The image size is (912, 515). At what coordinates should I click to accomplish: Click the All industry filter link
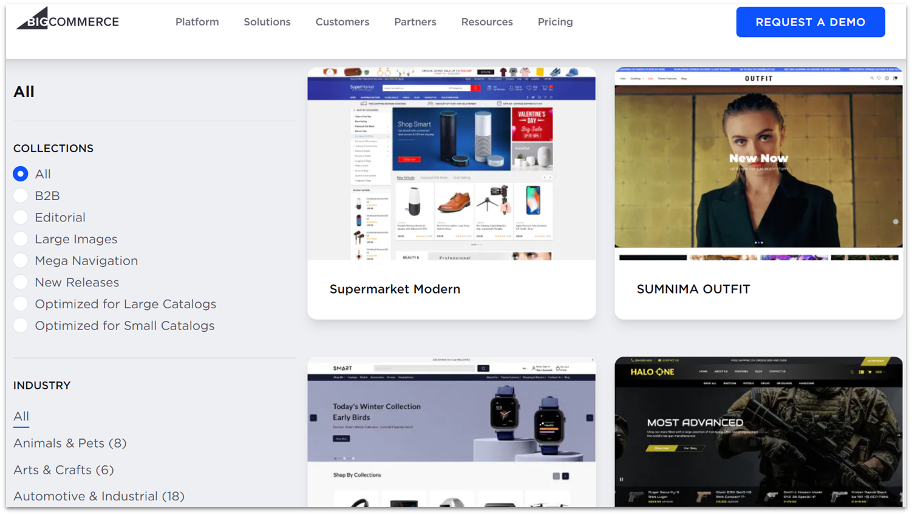click(21, 416)
